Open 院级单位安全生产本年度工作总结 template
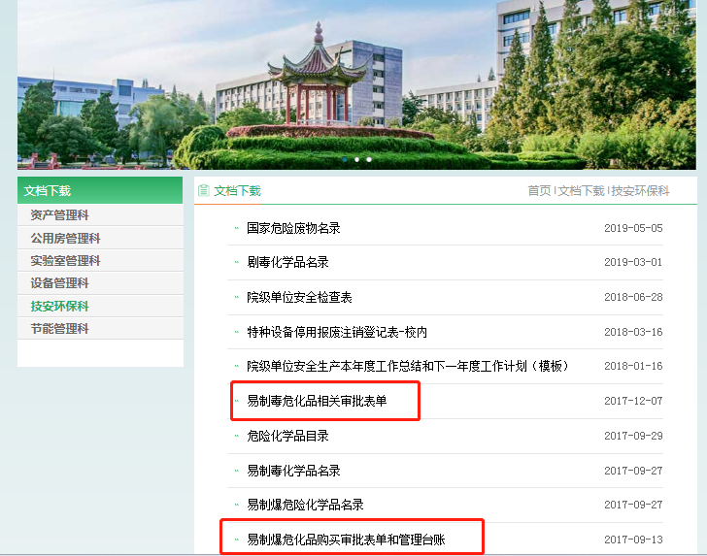 [x=408, y=366]
